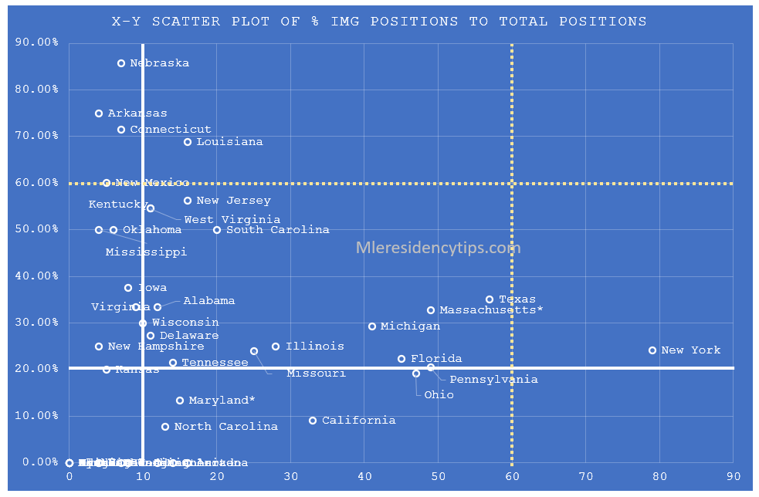The width and height of the screenshot is (759, 497).
Task: Click the Mleresidencytips.com watermark text
Action: pyautogui.click(x=438, y=248)
